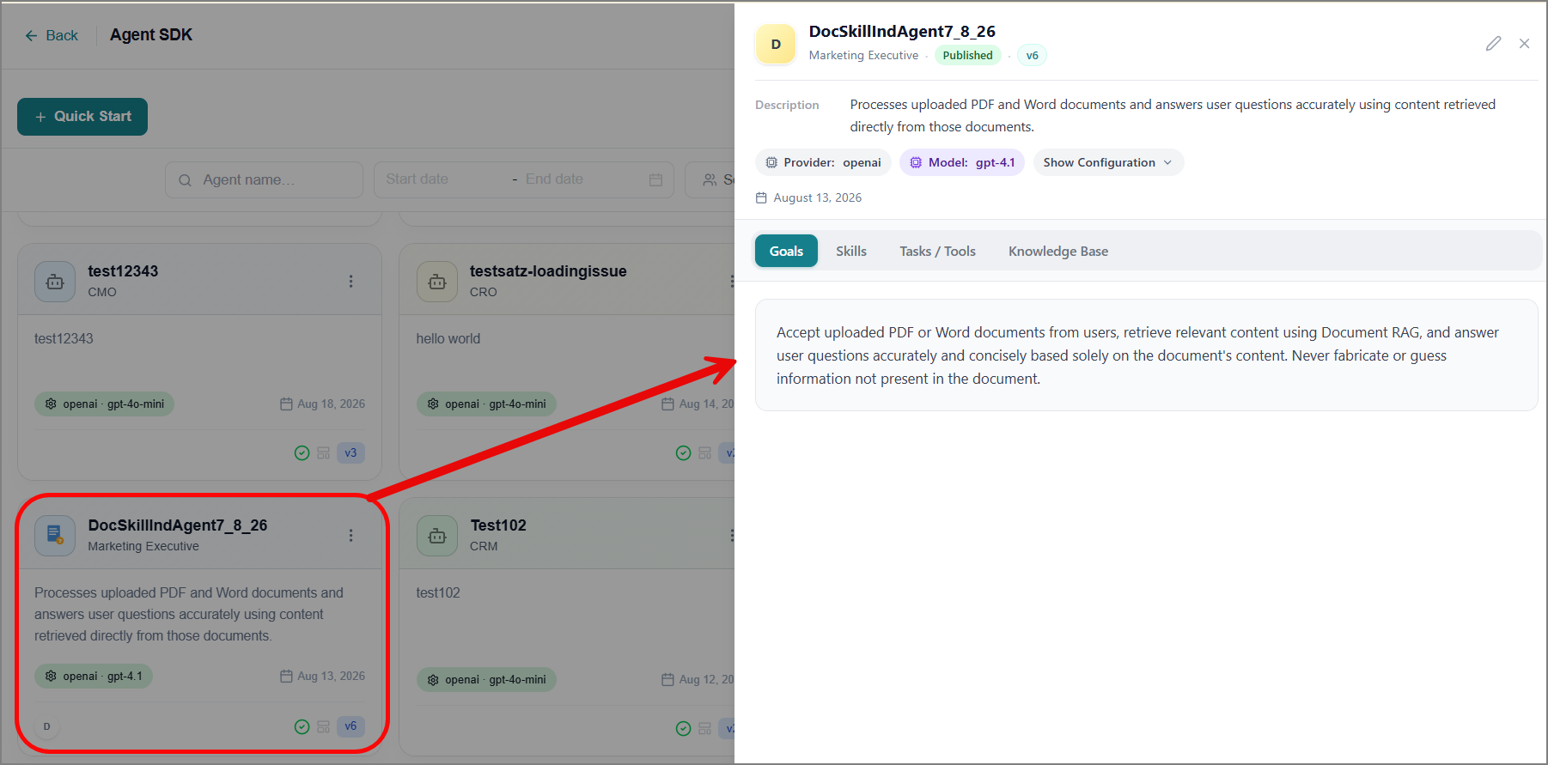Click the green check icon on testsatz-loadingissue card
The width and height of the screenshot is (1548, 765).
point(683,452)
